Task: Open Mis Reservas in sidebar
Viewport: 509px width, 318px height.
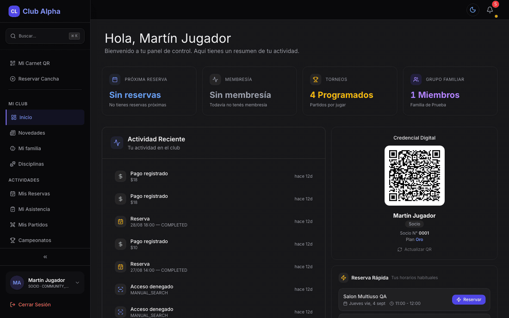Action: coord(45,194)
